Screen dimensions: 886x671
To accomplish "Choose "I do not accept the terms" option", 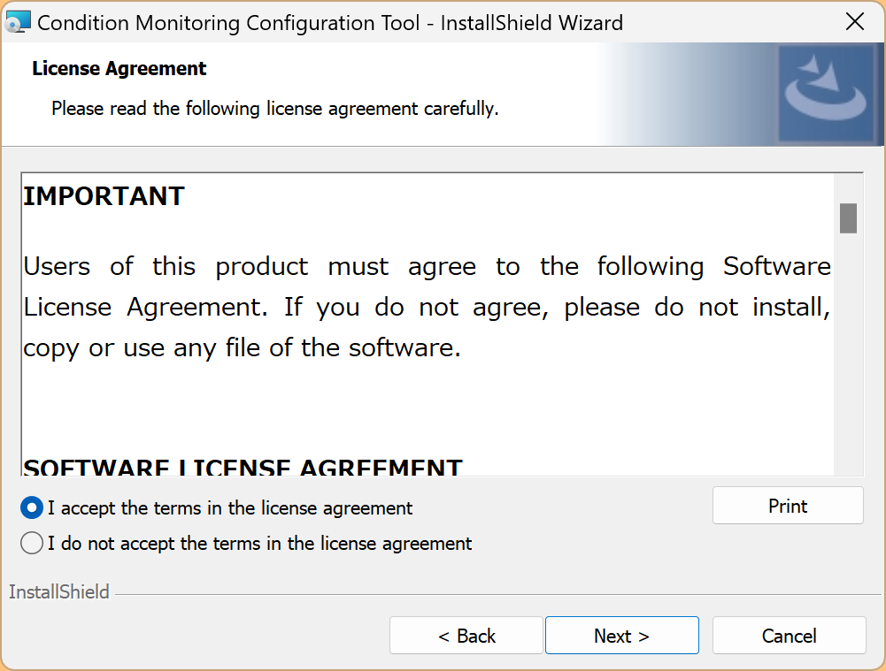I will coord(32,543).
